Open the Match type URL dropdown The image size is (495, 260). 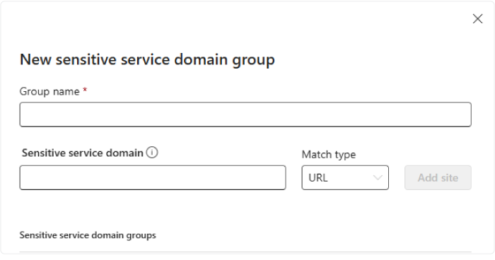click(x=345, y=177)
